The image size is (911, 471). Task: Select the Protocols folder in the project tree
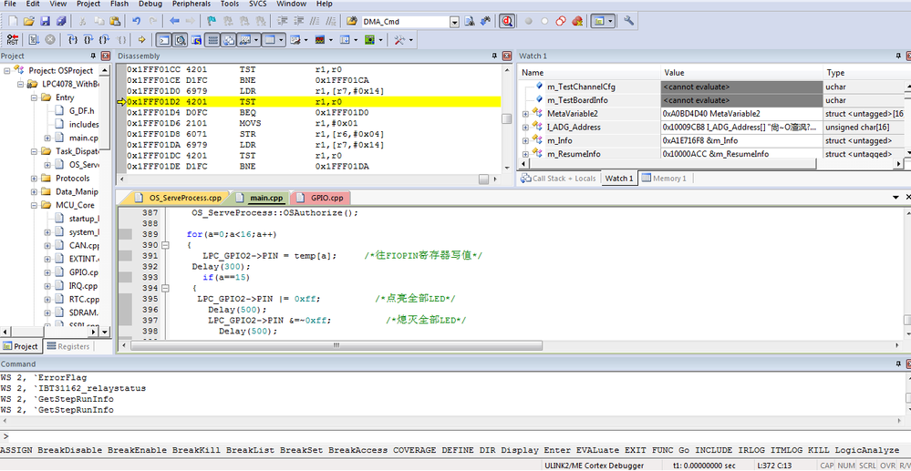(73, 178)
